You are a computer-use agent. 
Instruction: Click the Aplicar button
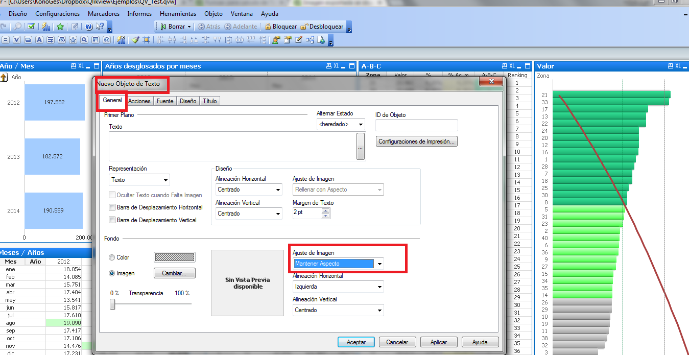click(x=439, y=342)
